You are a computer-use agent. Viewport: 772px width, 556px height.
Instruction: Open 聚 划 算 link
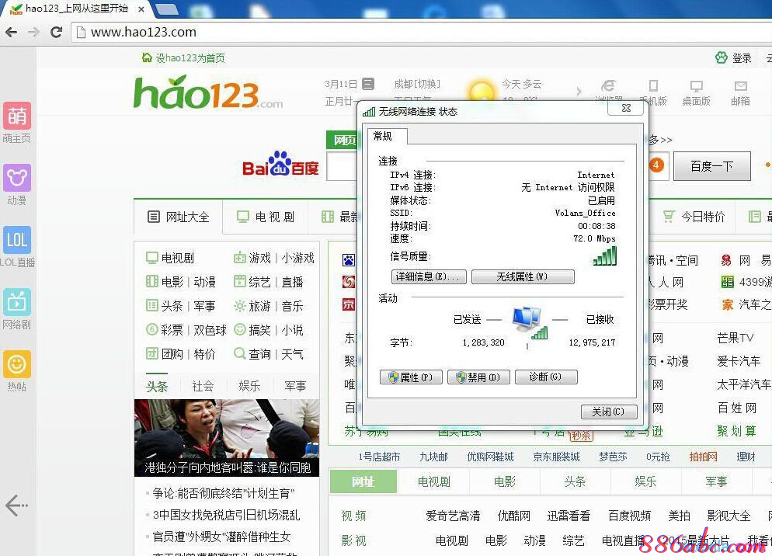736,431
